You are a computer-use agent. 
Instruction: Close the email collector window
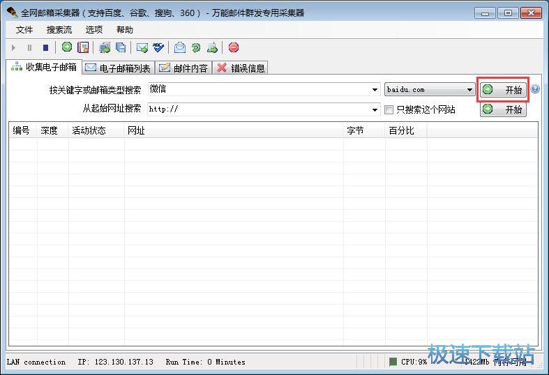tap(531, 13)
